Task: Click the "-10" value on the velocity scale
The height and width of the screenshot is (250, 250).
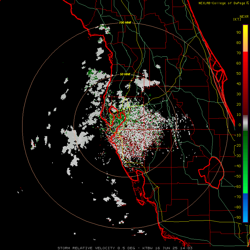Action: point(237,135)
